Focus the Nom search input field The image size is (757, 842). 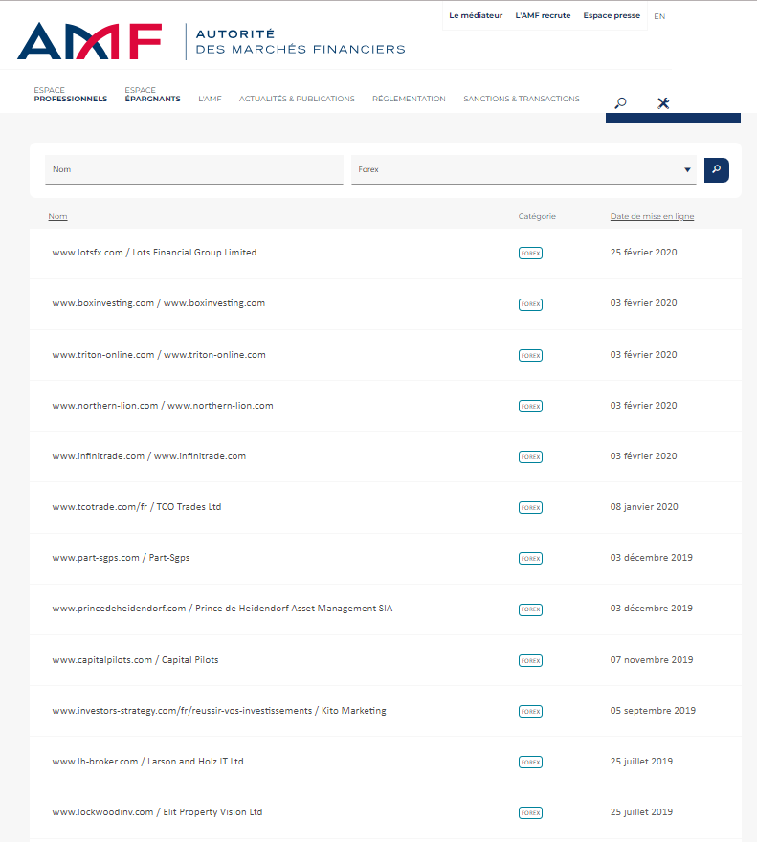tap(193, 169)
